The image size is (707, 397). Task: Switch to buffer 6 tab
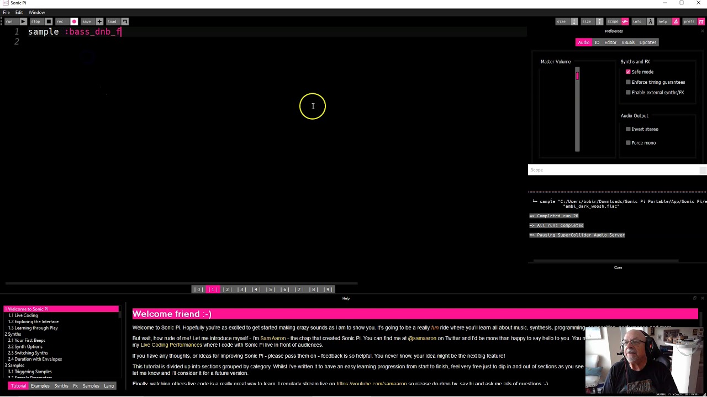point(284,289)
